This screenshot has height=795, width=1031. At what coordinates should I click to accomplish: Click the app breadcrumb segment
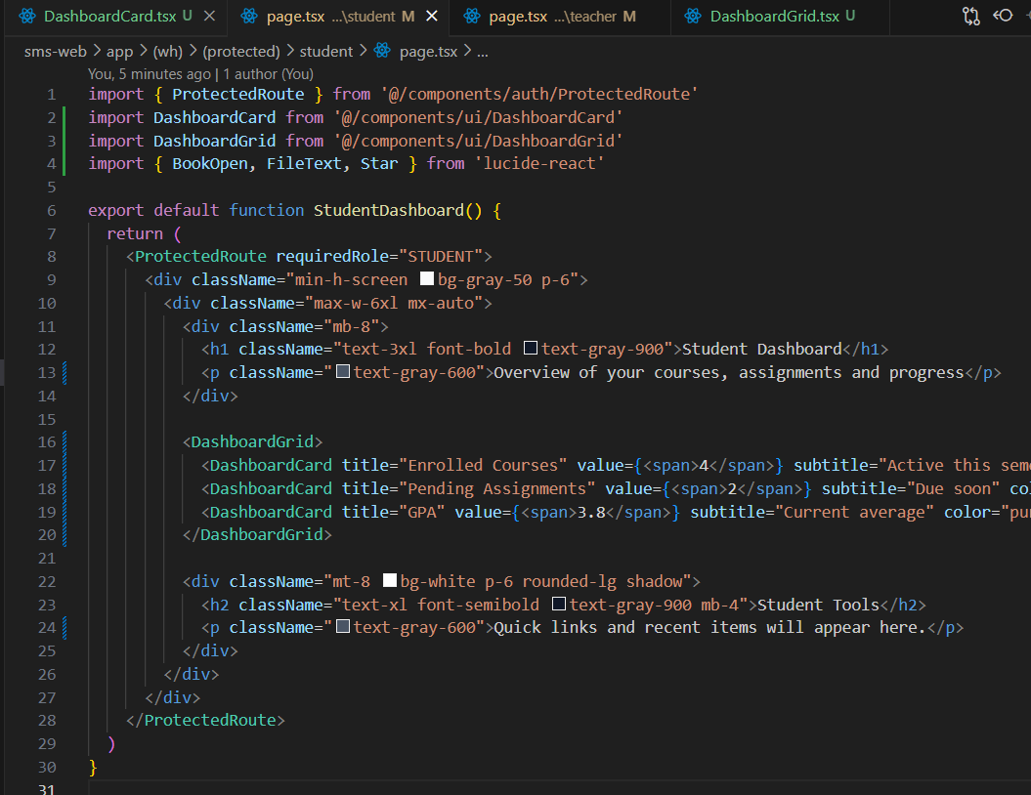point(119,51)
